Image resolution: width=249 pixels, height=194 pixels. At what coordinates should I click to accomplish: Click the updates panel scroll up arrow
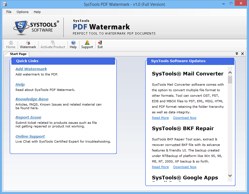pos(230,72)
